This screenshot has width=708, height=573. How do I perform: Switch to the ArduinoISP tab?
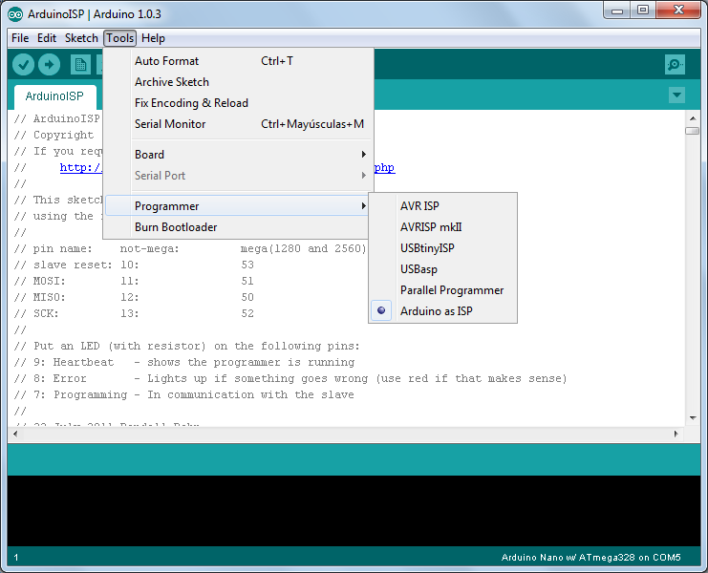[54, 96]
